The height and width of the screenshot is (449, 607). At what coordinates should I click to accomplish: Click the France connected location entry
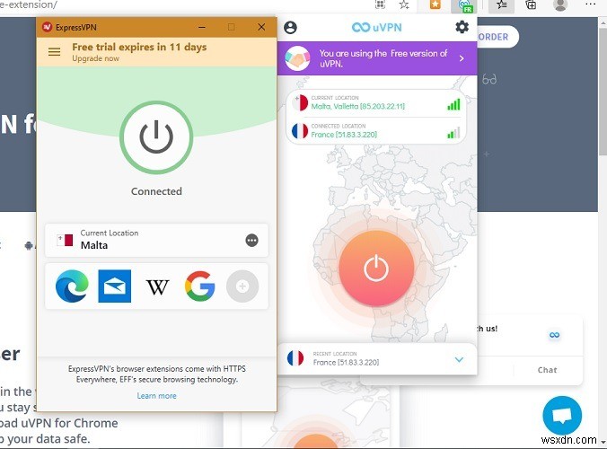click(376, 131)
